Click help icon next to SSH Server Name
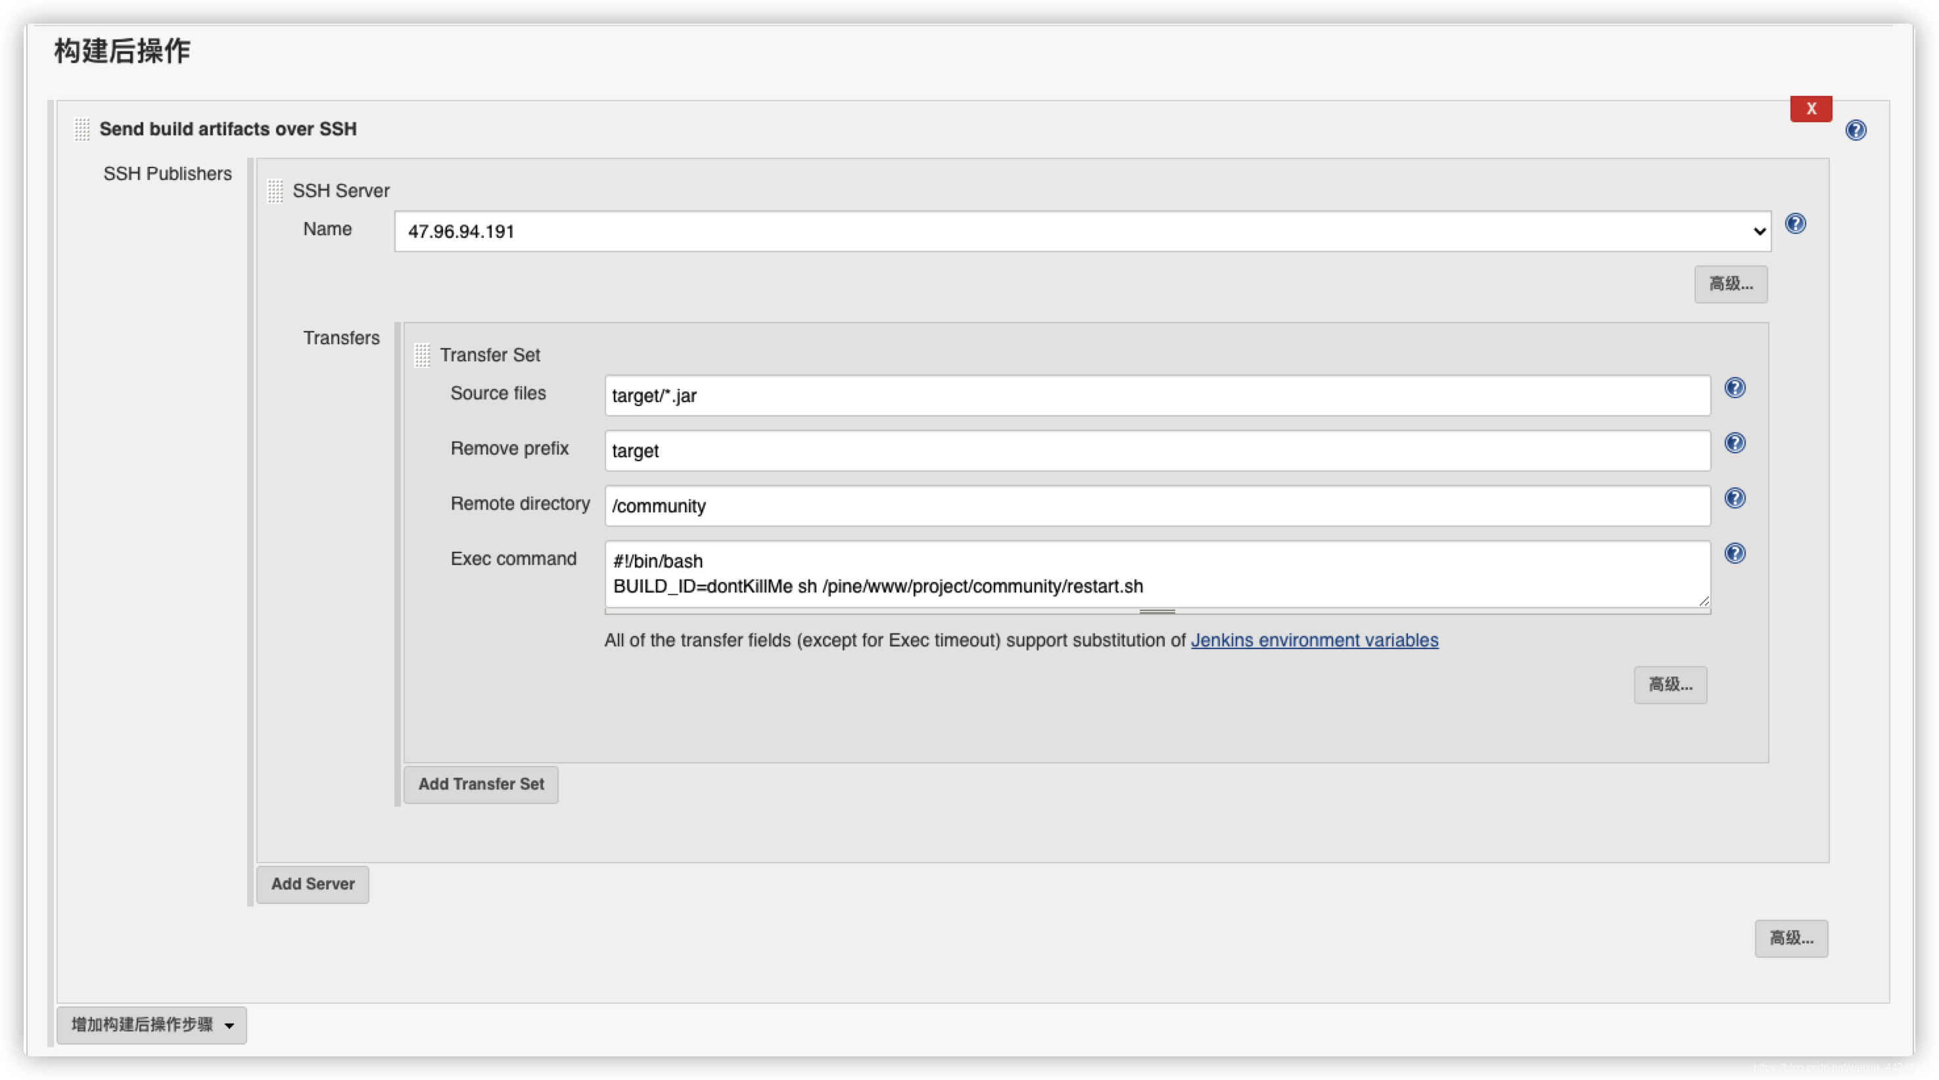 (x=1794, y=223)
